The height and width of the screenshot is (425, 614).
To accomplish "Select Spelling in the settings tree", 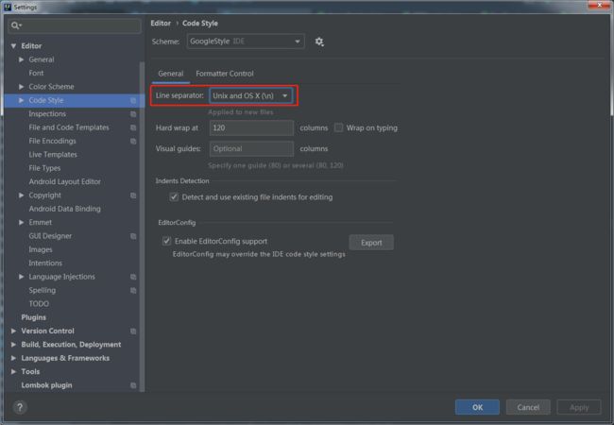I will 42,290.
